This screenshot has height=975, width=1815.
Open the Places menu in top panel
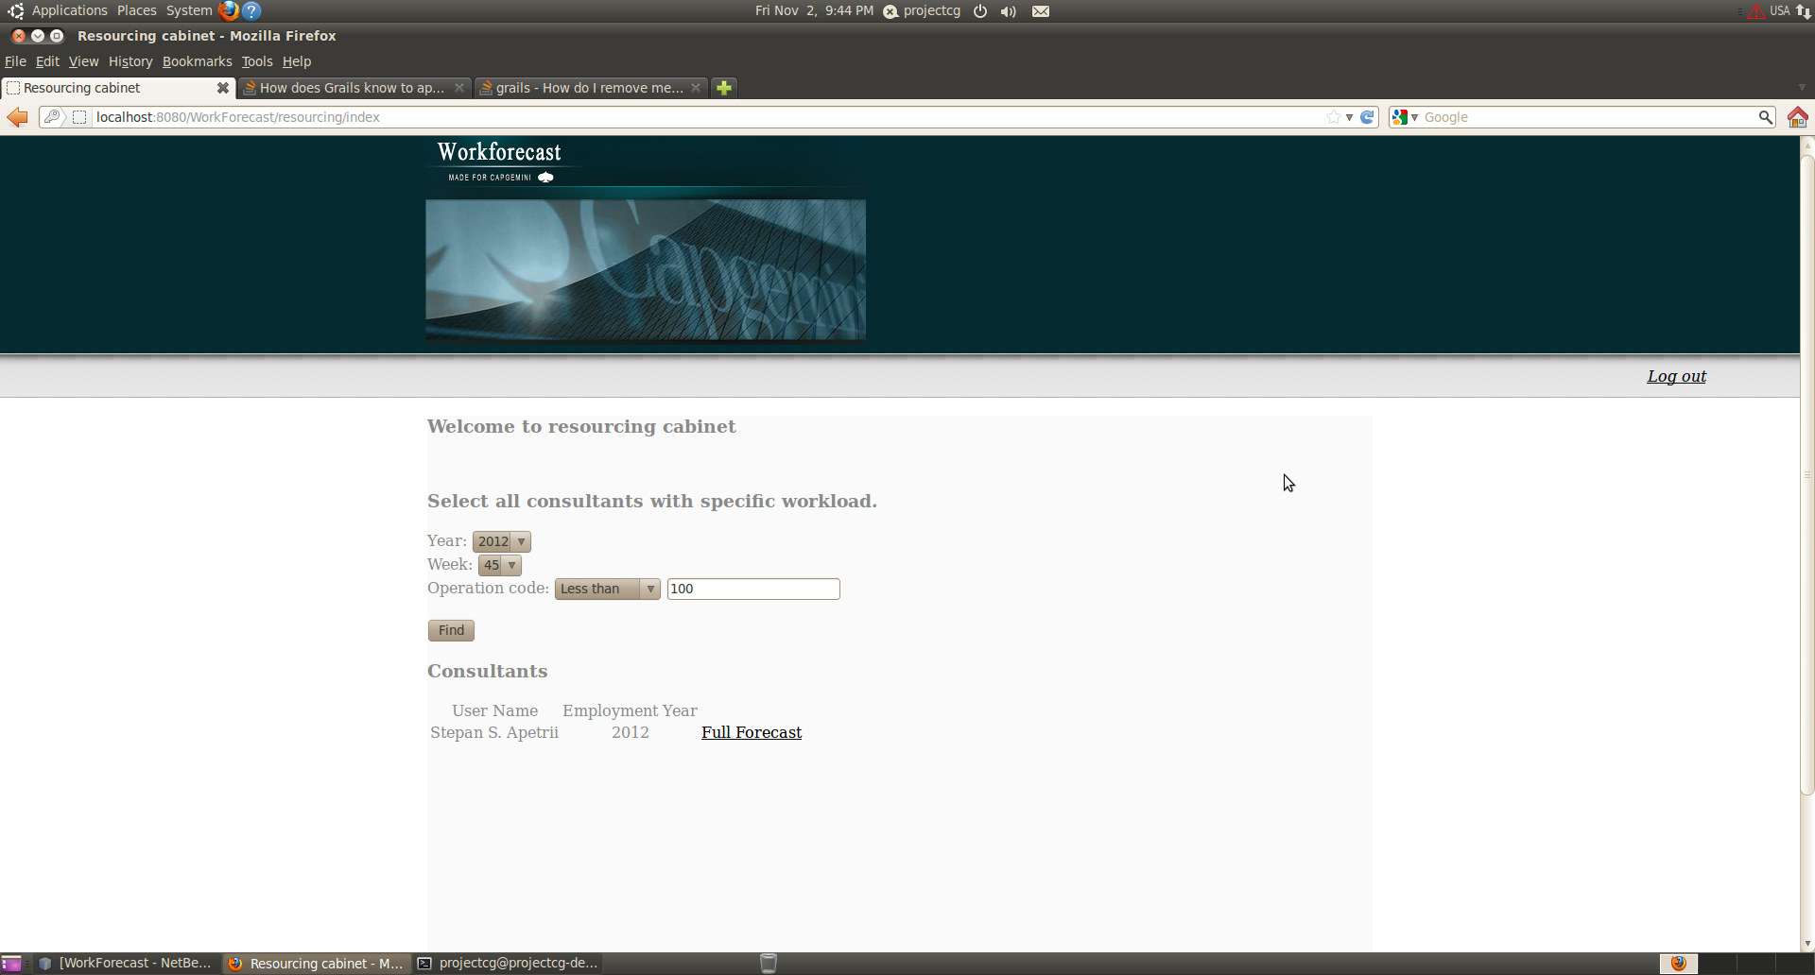(137, 10)
